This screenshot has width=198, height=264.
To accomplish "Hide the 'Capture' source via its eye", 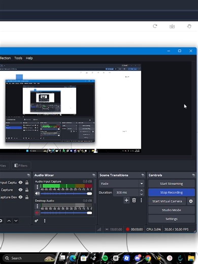I will (x=20, y=190).
